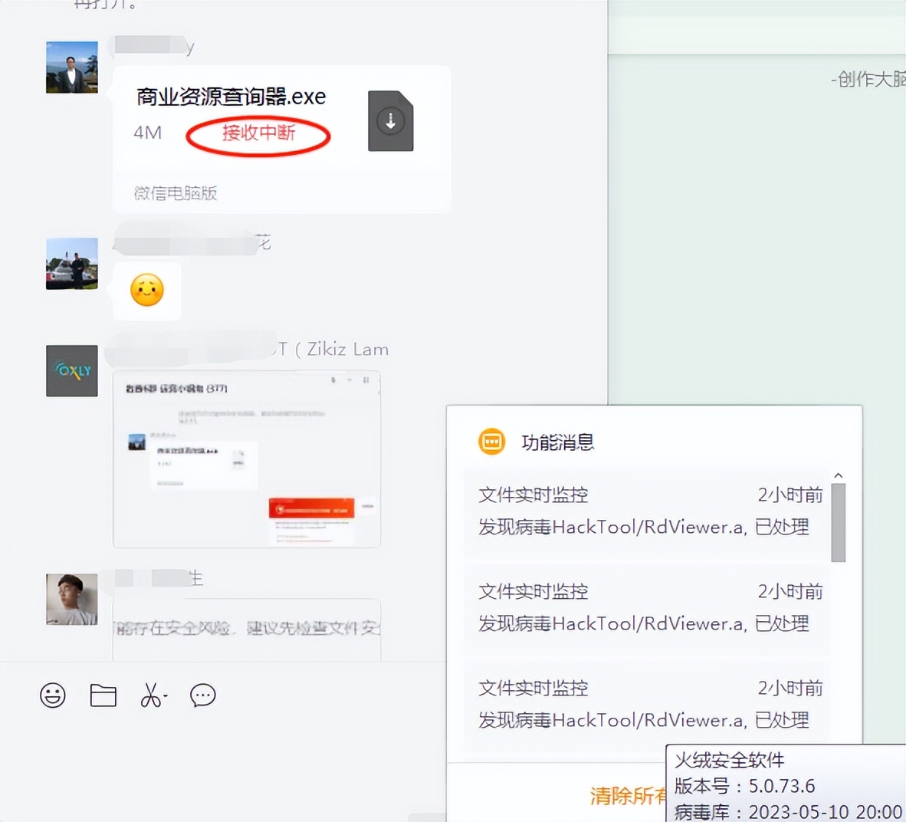Click the bottom contact's profile avatar
Screen dimensions: 906x822
pyautogui.click(x=71, y=600)
